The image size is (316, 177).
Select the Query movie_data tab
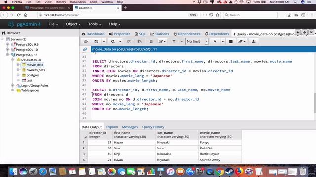[x=264, y=34]
